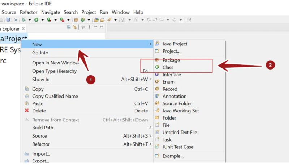
Task: Choose Open in New Window
Action: click(x=87, y=63)
